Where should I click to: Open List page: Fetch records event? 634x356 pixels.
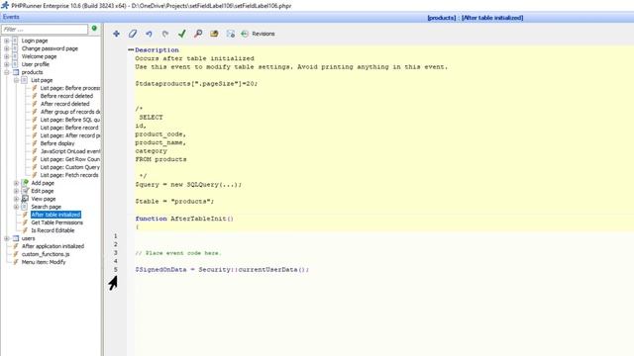click(x=69, y=175)
